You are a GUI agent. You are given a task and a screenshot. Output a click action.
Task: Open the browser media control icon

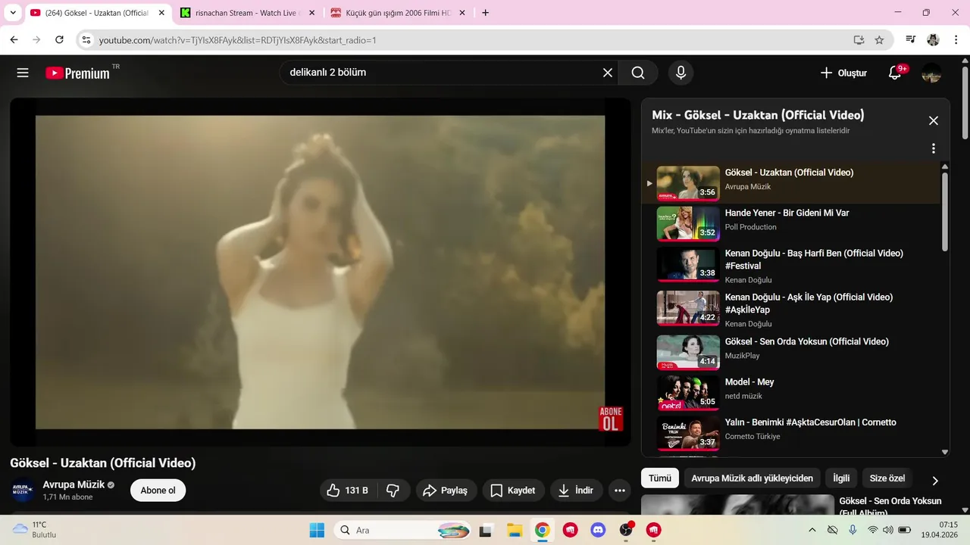tap(911, 39)
